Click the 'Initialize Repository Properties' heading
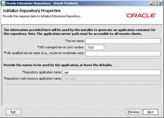 (x=32, y=11)
